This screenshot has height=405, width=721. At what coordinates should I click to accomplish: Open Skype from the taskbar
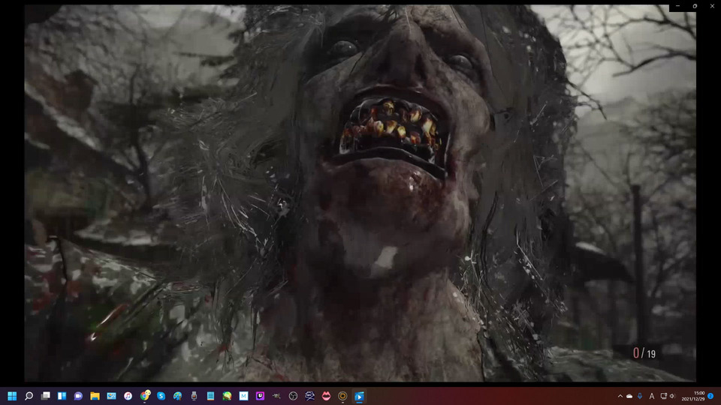click(x=161, y=396)
